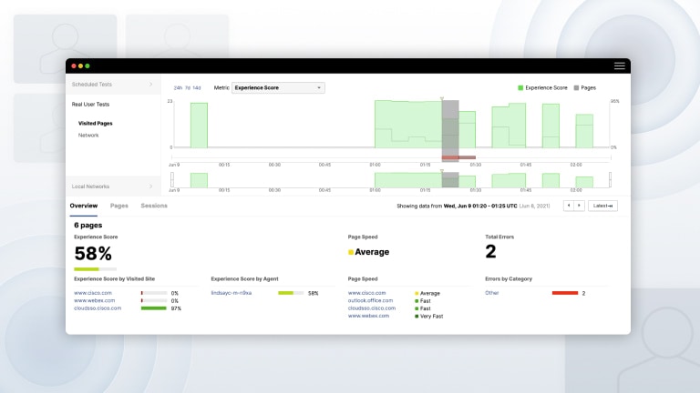Image resolution: width=700 pixels, height=393 pixels.
Task: Jump to Latest data button
Action: coord(602,206)
